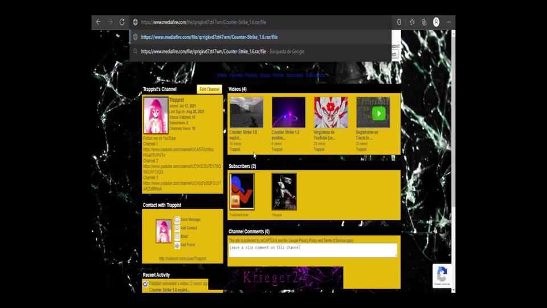Click Trappist's profile avatar picture
The height and width of the screenshot is (308, 547).
(156, 116)
